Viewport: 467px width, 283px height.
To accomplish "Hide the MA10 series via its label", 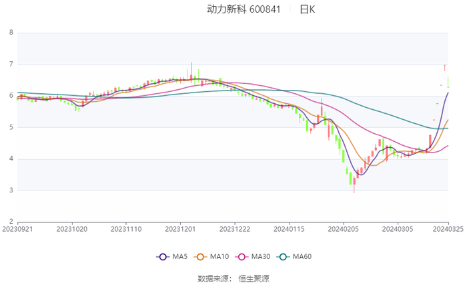I will tap(221, 257).
